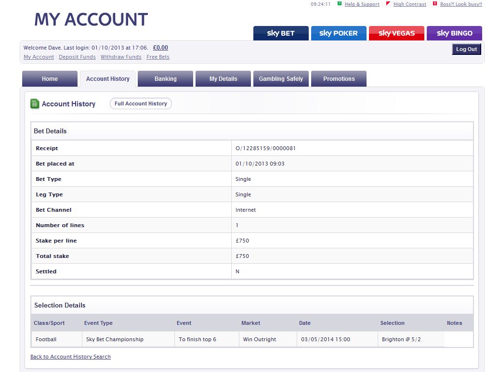The width and height of the screenshot is (499, 372).
Task: Click the Bet Details section heading
Action: pyautogui.click(x=50, y=131)
